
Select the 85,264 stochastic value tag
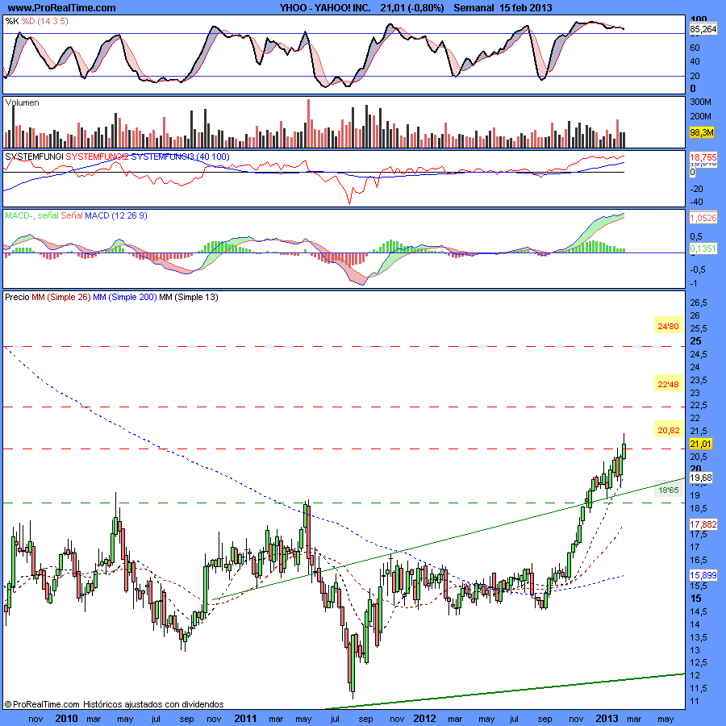coord(703,29)
